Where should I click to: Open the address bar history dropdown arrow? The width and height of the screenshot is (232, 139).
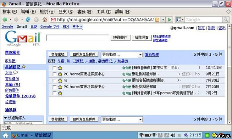(163, 19)
